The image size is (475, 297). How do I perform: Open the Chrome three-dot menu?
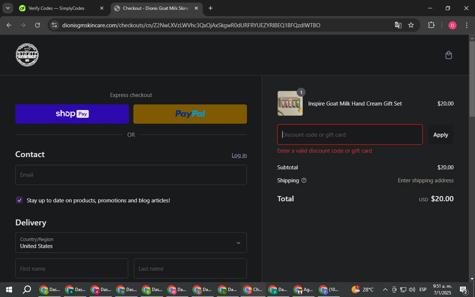466,25
